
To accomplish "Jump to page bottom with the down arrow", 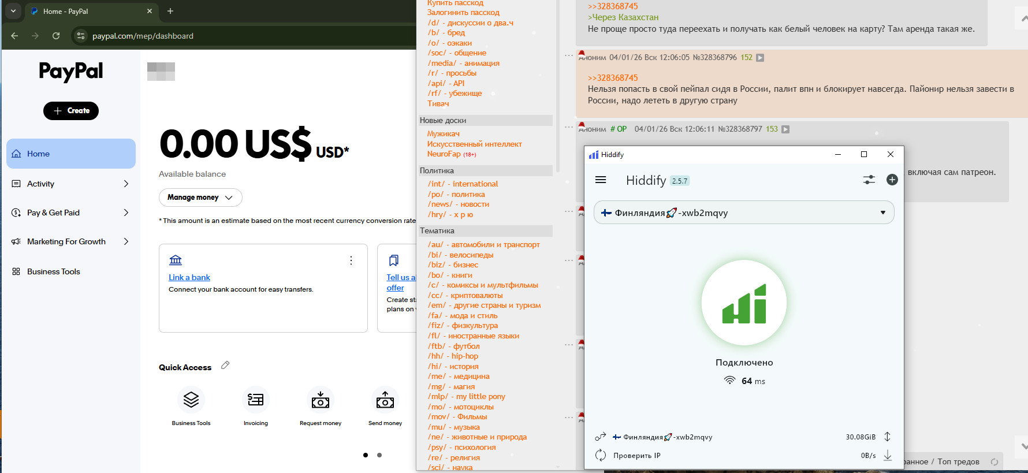I will pos(1023,446).
